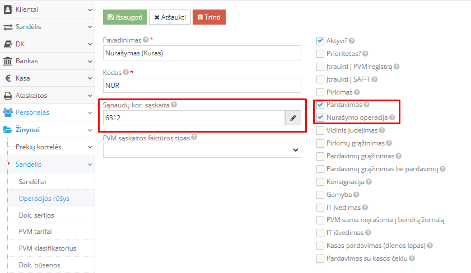Click help icon next to Kodas label

(126, 72)
